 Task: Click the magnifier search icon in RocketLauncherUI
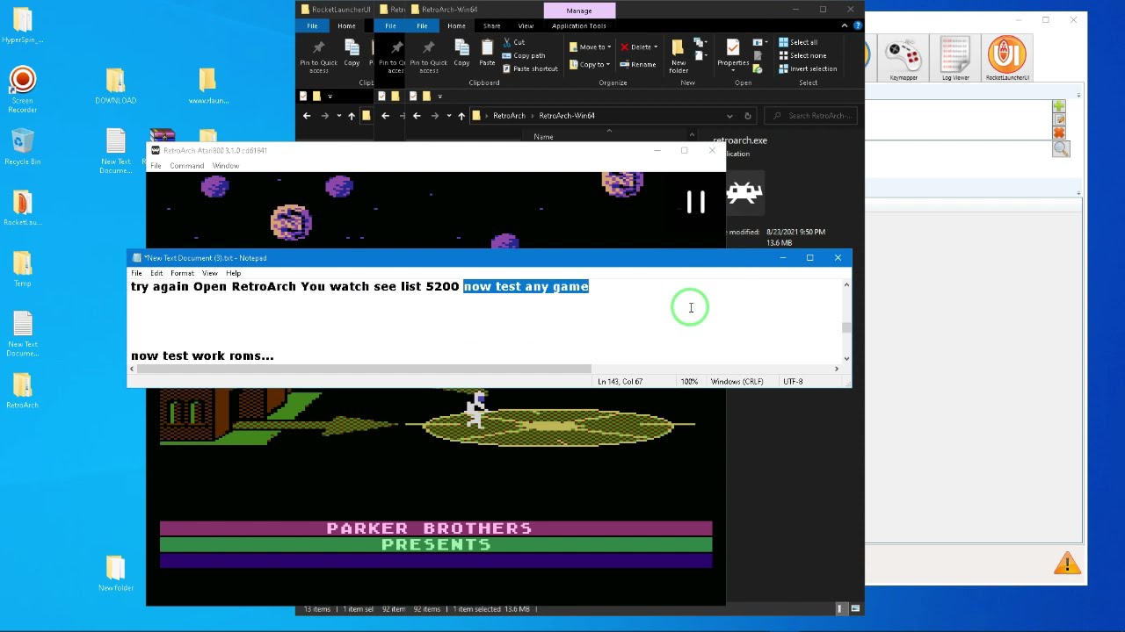pyautogui.click(x=1061, y=150)
